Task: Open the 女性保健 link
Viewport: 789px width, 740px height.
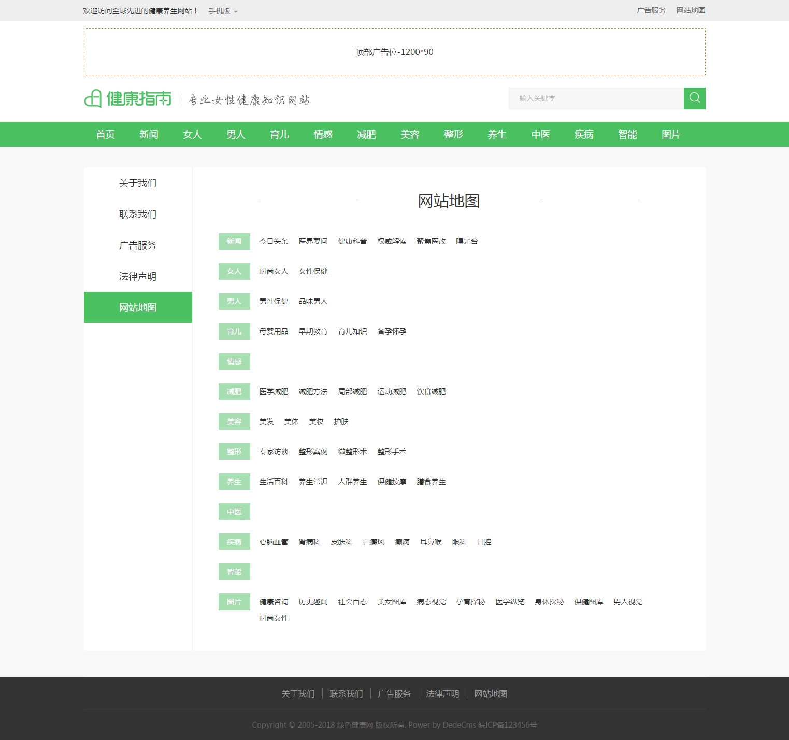Action: 313,271
